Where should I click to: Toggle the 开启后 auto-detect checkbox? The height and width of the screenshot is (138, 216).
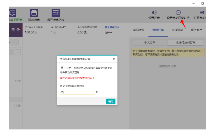coord(62,67)
